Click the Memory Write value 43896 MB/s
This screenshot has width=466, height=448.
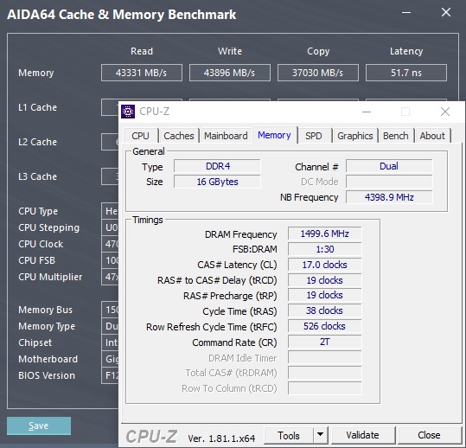(230, 73)
